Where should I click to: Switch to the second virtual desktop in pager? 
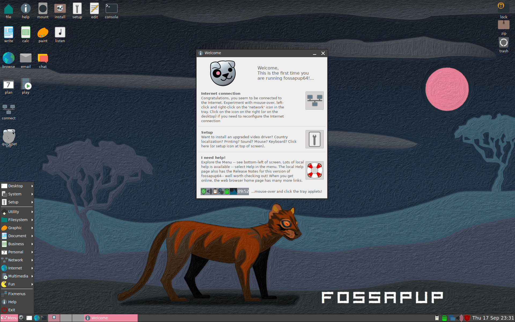[x=66, y=318]
